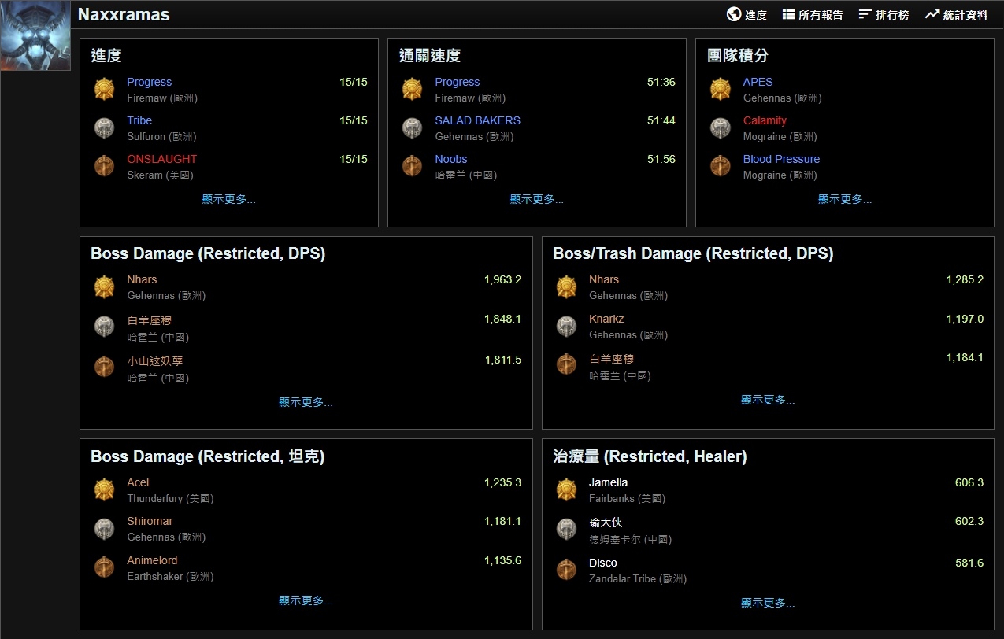Expand 顯示更多 in the 通關速度 panel

[536, 199]
